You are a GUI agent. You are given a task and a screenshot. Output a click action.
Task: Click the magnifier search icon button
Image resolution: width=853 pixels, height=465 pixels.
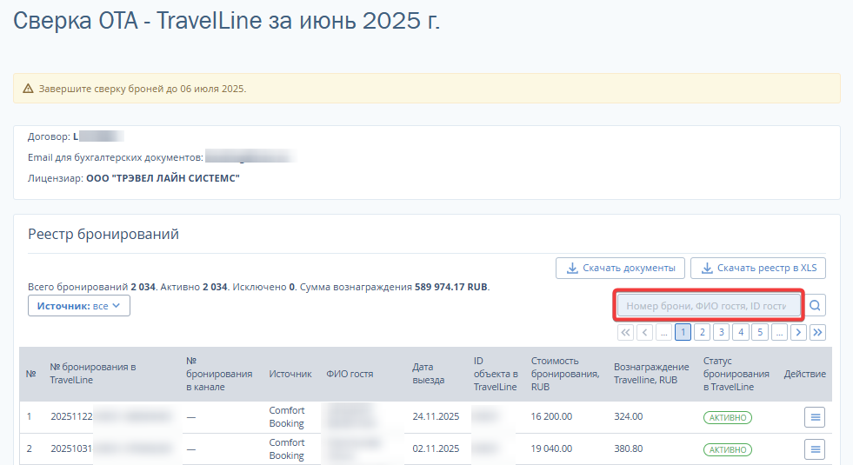(x=816, y=305)
